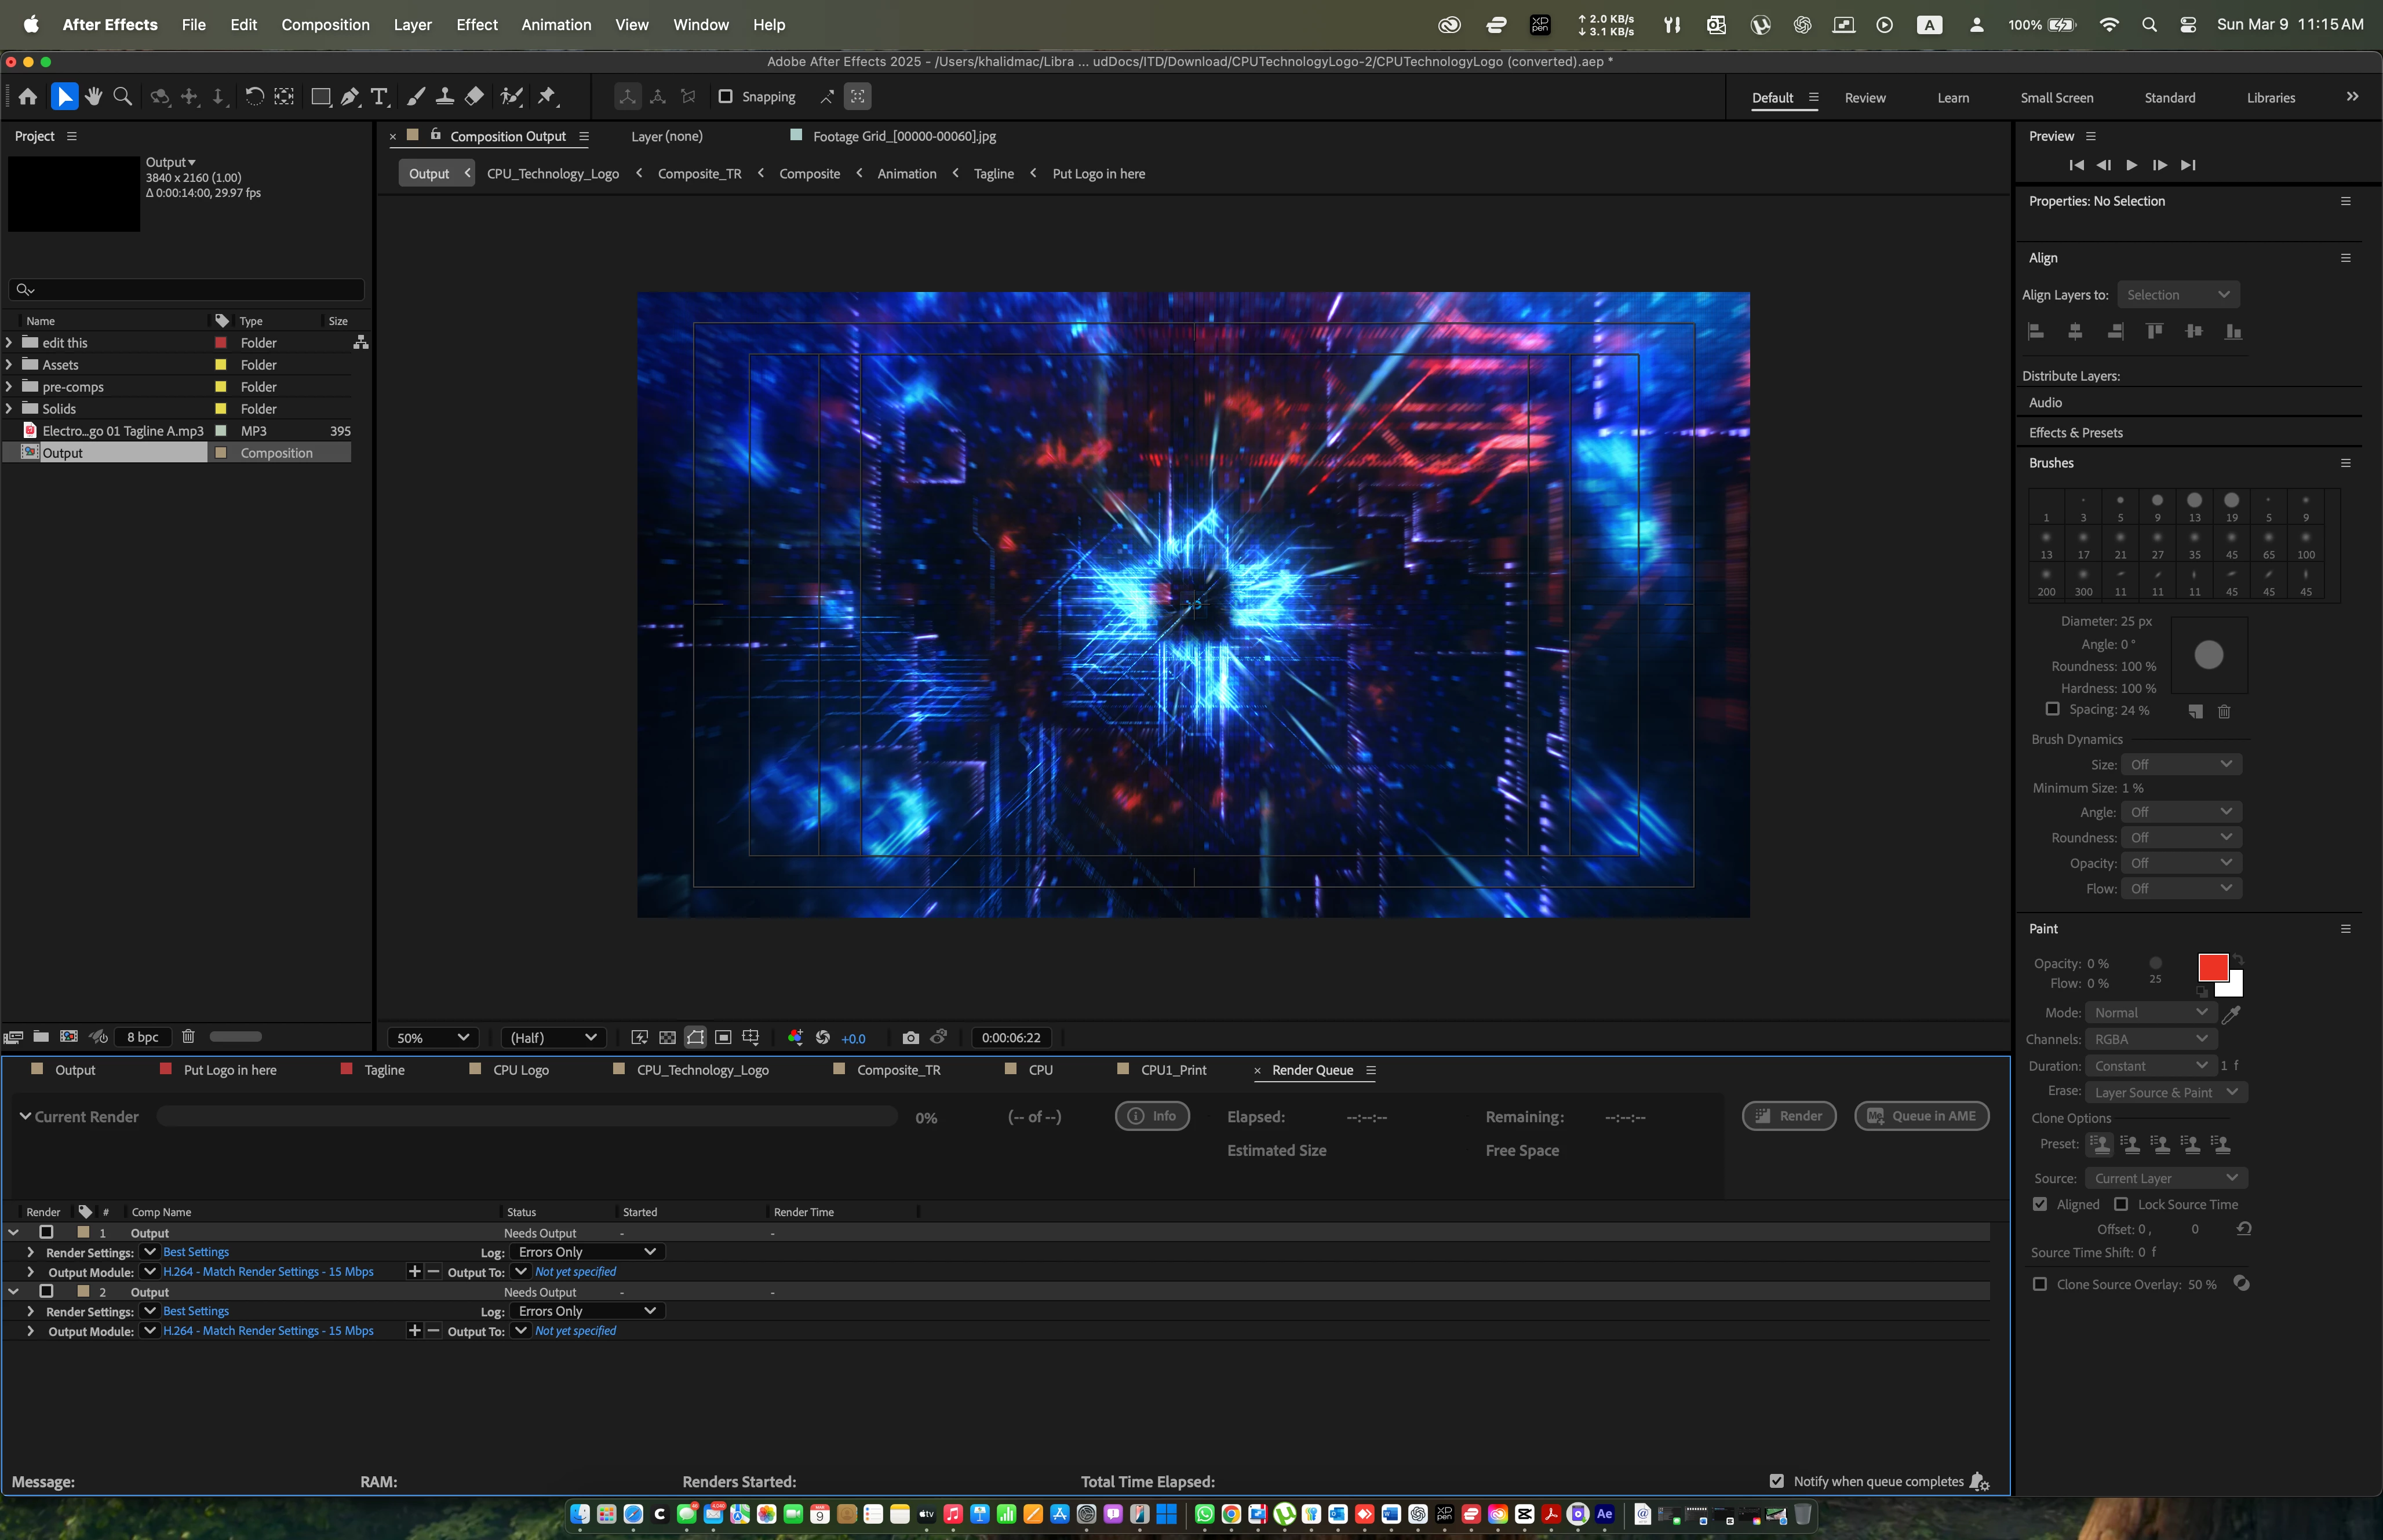Open the 50% magnification dropdown
The image size is (2383, 1540).
point(433,1038)
